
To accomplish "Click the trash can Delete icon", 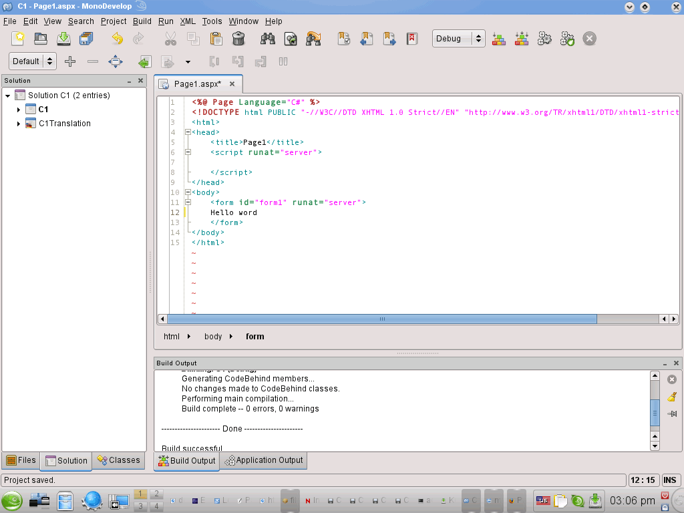I will click(x=238, y=39).
